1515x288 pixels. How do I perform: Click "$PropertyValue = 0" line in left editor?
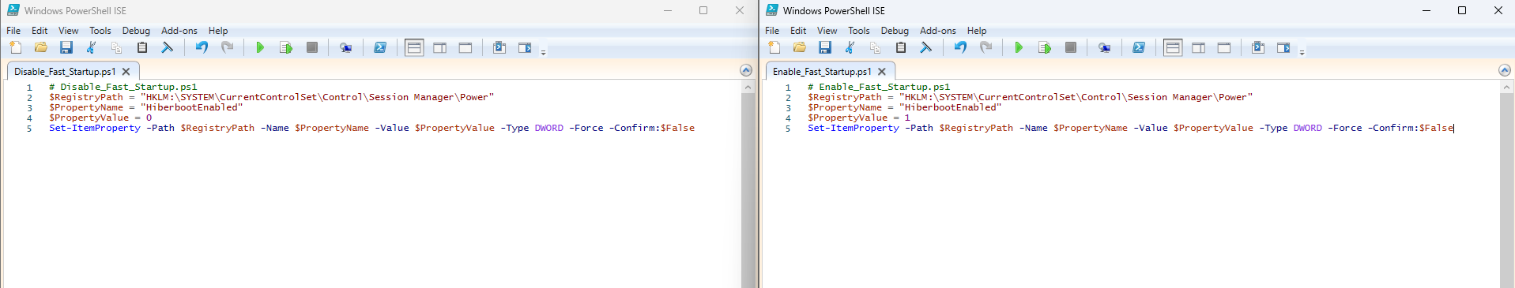(x=100, y=118)
